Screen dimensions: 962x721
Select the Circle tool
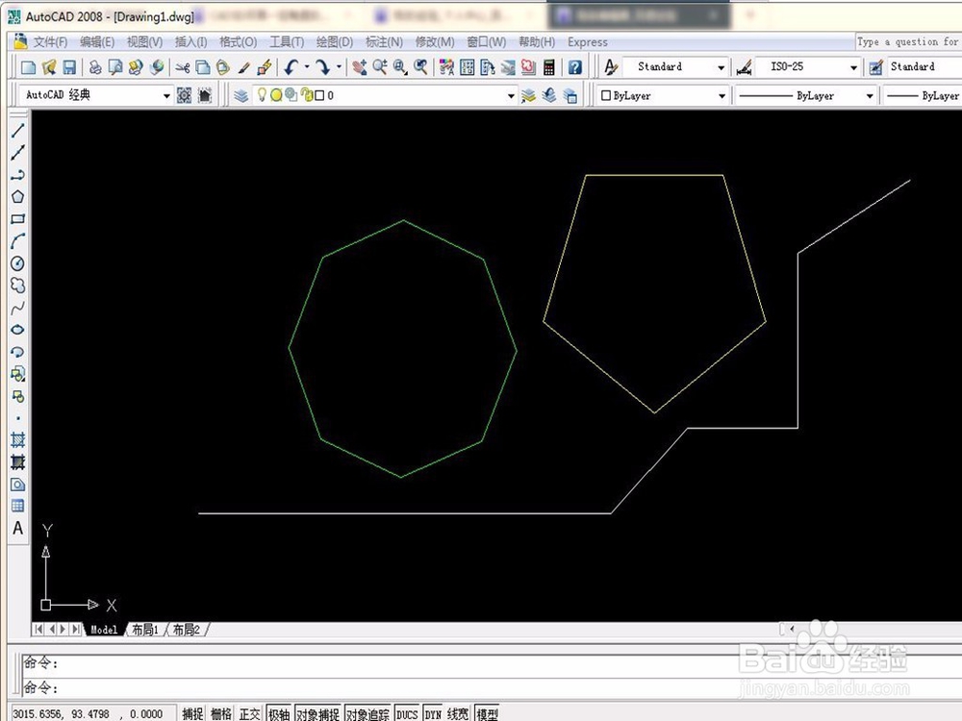17,263
